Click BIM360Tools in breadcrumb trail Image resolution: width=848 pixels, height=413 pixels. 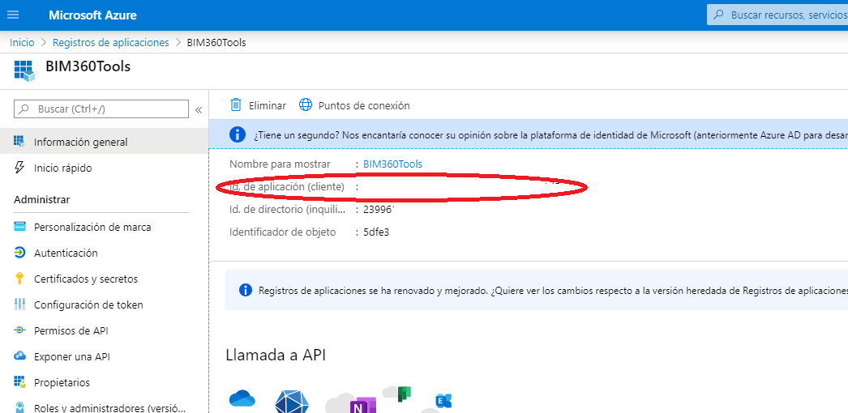(x=216, y=43)
